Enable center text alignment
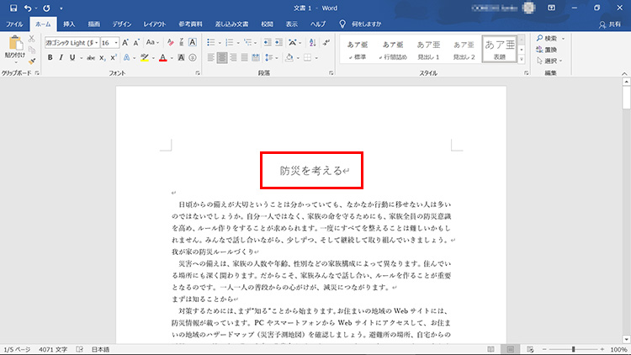631x355 pixels. pos(222,58)
